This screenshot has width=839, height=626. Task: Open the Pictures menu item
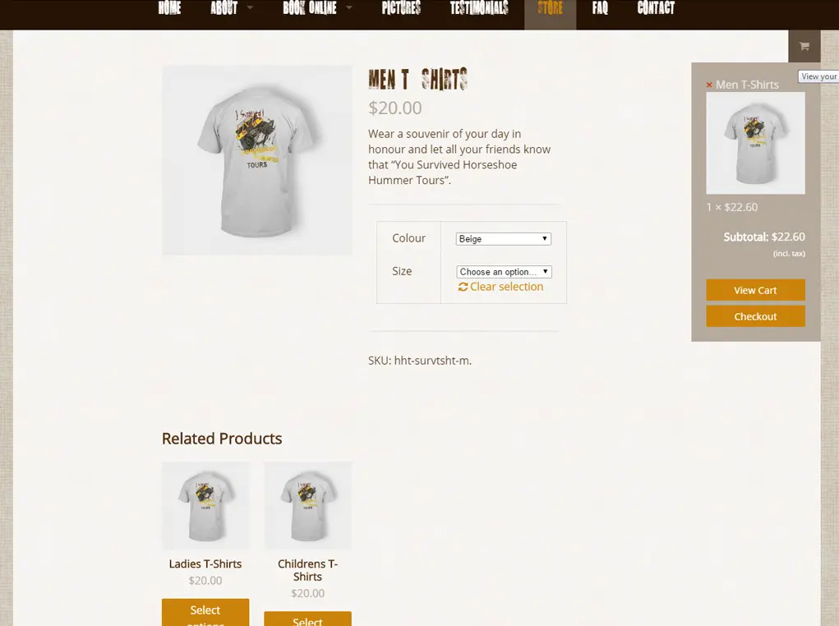pos(401,8)
